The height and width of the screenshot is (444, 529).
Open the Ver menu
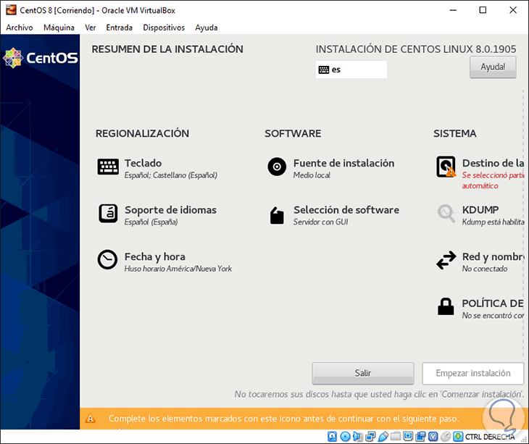coord(90,28)
